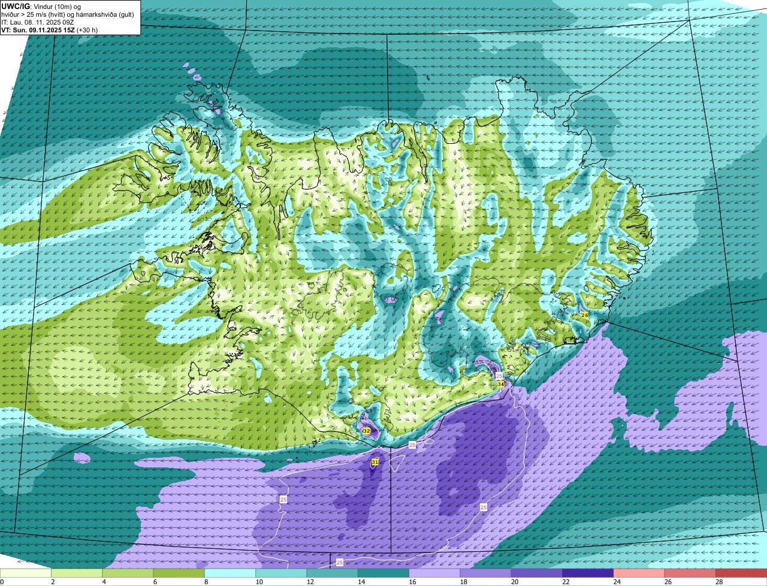Click the legend scale label '0'
This screenshot has width=767, height=586.
[x=2, y=582]
